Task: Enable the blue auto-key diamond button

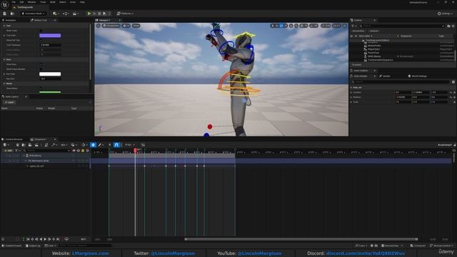Action: click(x=93, y=145)
